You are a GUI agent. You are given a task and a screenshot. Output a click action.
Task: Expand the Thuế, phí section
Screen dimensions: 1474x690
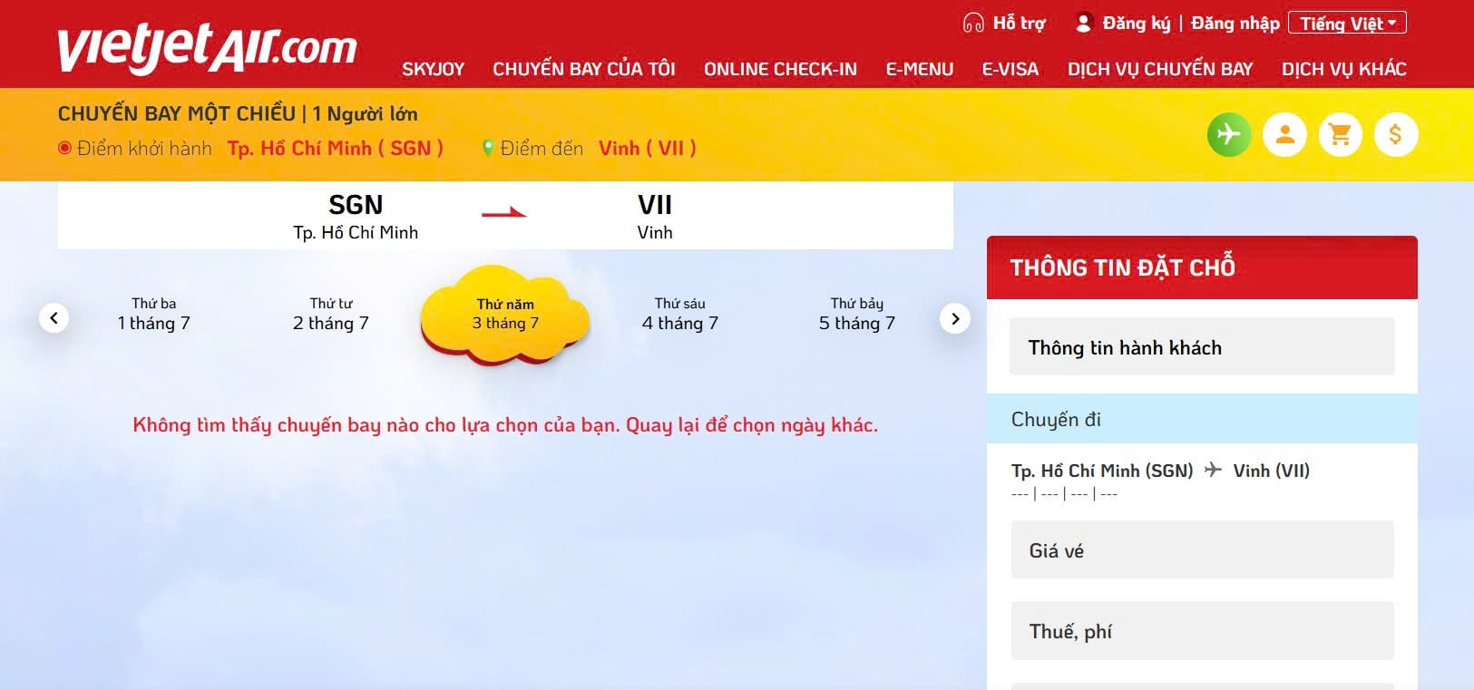[1202, 630]
